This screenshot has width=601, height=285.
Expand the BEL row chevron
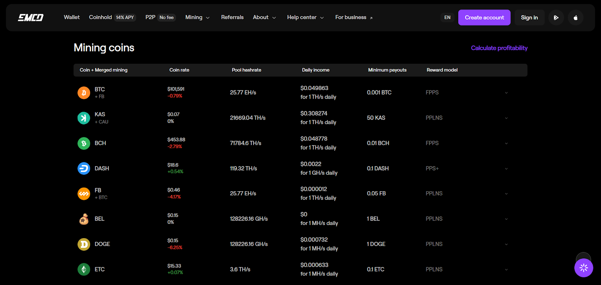(506, 219)
